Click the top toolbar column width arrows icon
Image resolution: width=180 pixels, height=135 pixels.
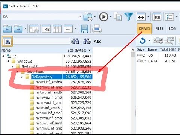[141, 17]
